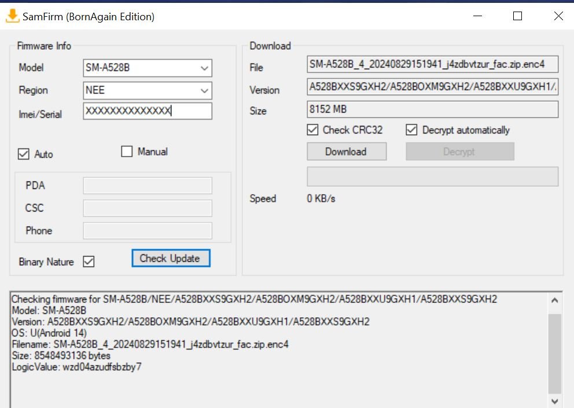Click the 'OS: U(Android 14)' log line
The width and height of the screenshot is (574, 408).
pos(49,333)
